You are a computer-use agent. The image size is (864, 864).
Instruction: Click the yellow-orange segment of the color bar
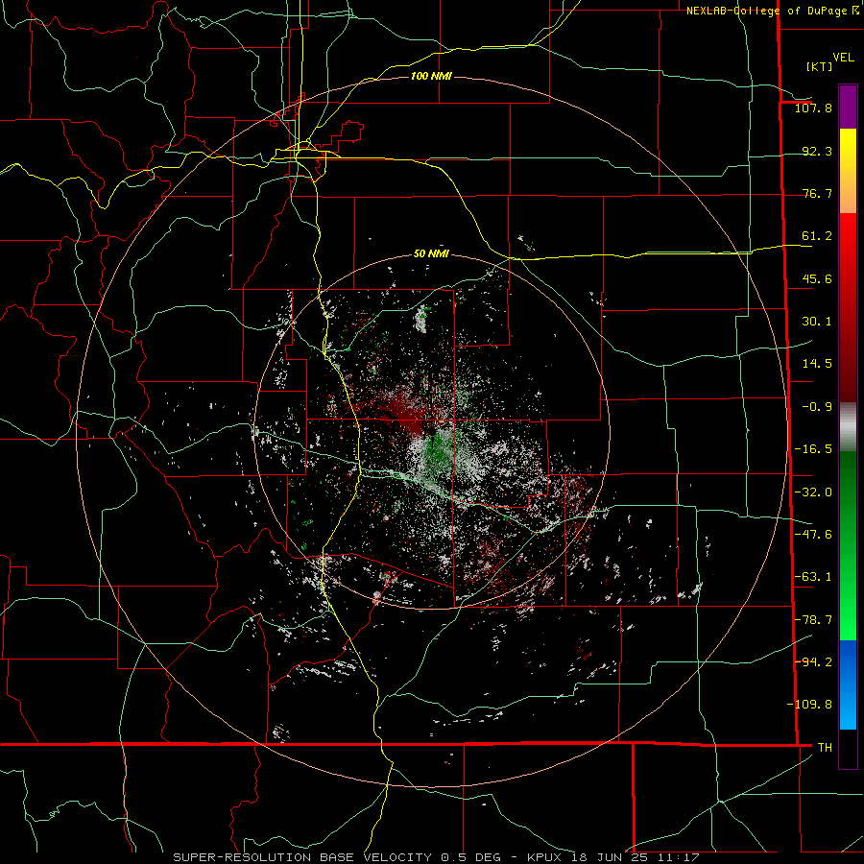848,171
